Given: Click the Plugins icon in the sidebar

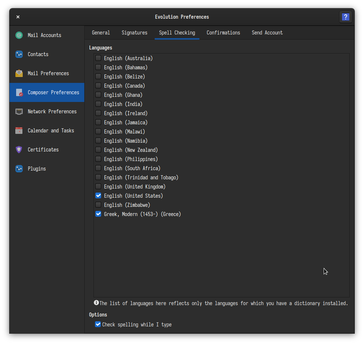Looking at the screenshot, I should click(19, 169).
